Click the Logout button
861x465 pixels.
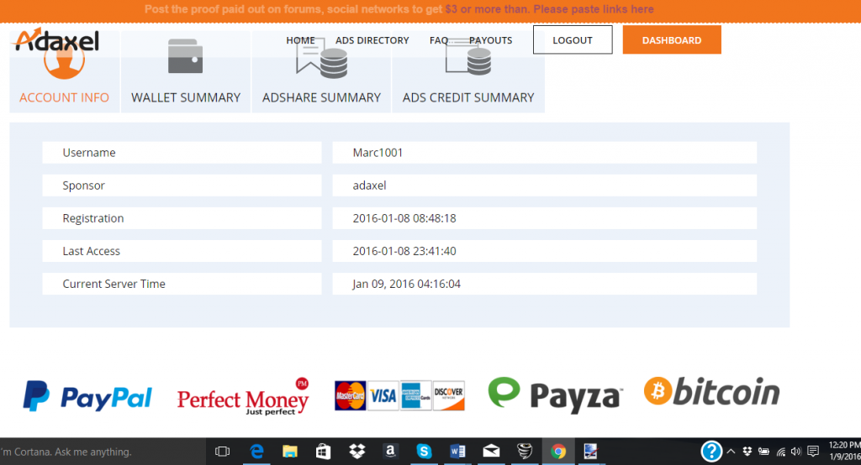pyautogui.click(x=572, y=40)
